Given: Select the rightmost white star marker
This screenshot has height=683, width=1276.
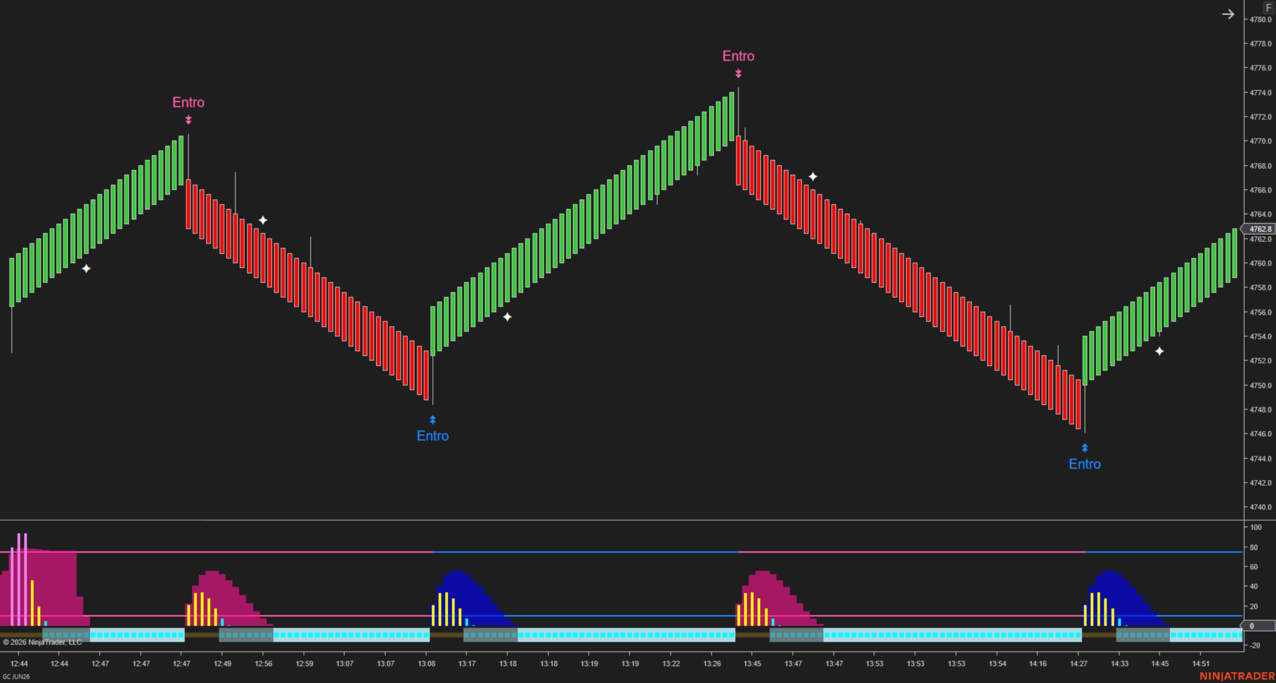Looking at the screenshot, I should click(x=1159, y=351).
